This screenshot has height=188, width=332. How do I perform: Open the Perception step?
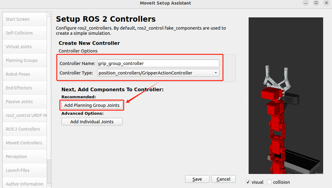point(25,157)
